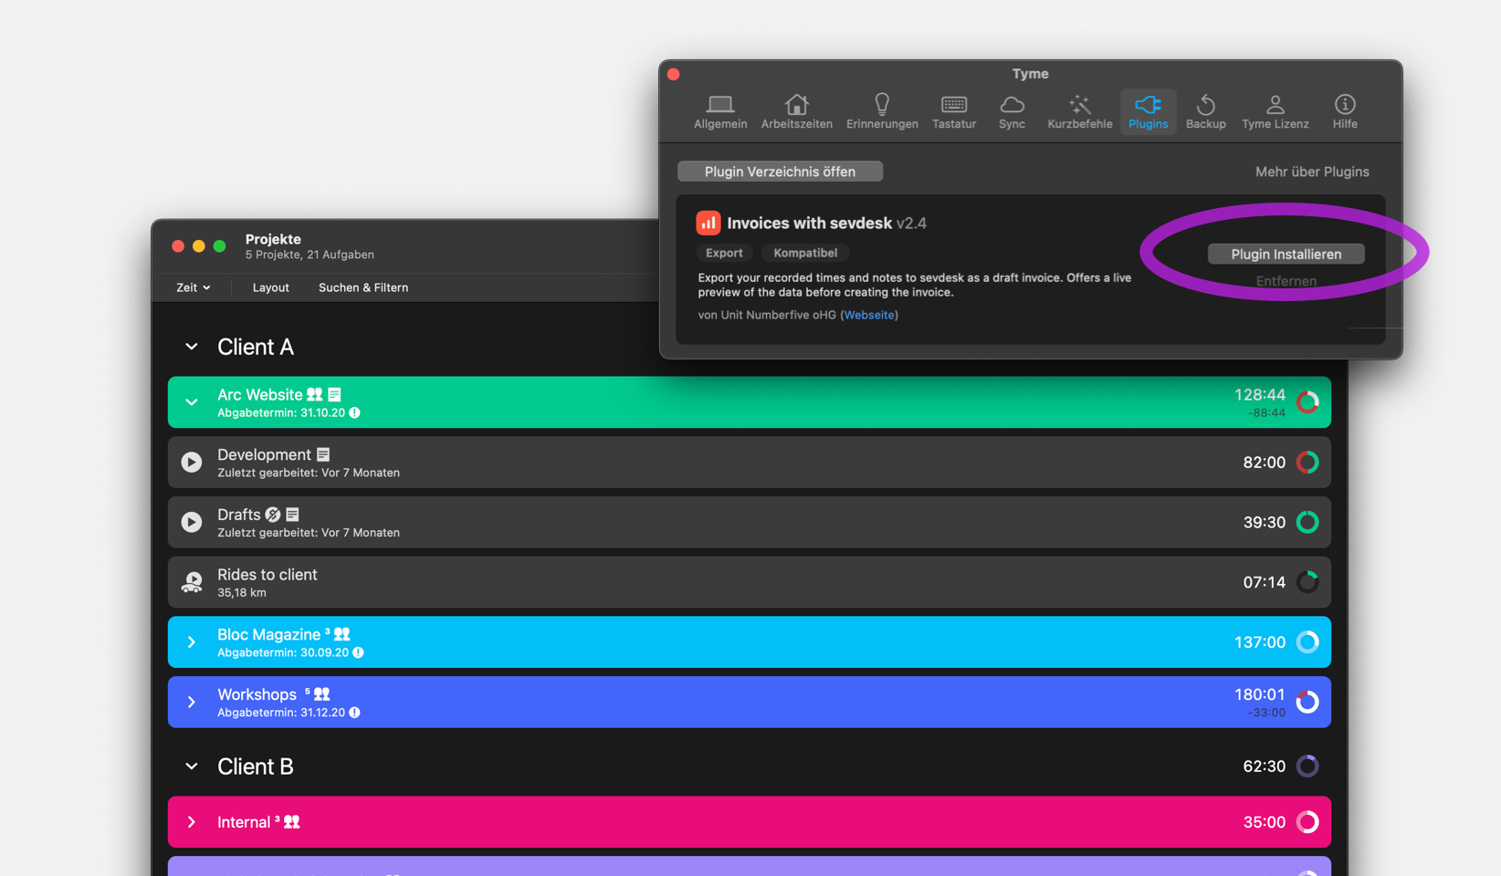
Task: Click the Workshops progress ring
Action: click(x=1307, y=702)
